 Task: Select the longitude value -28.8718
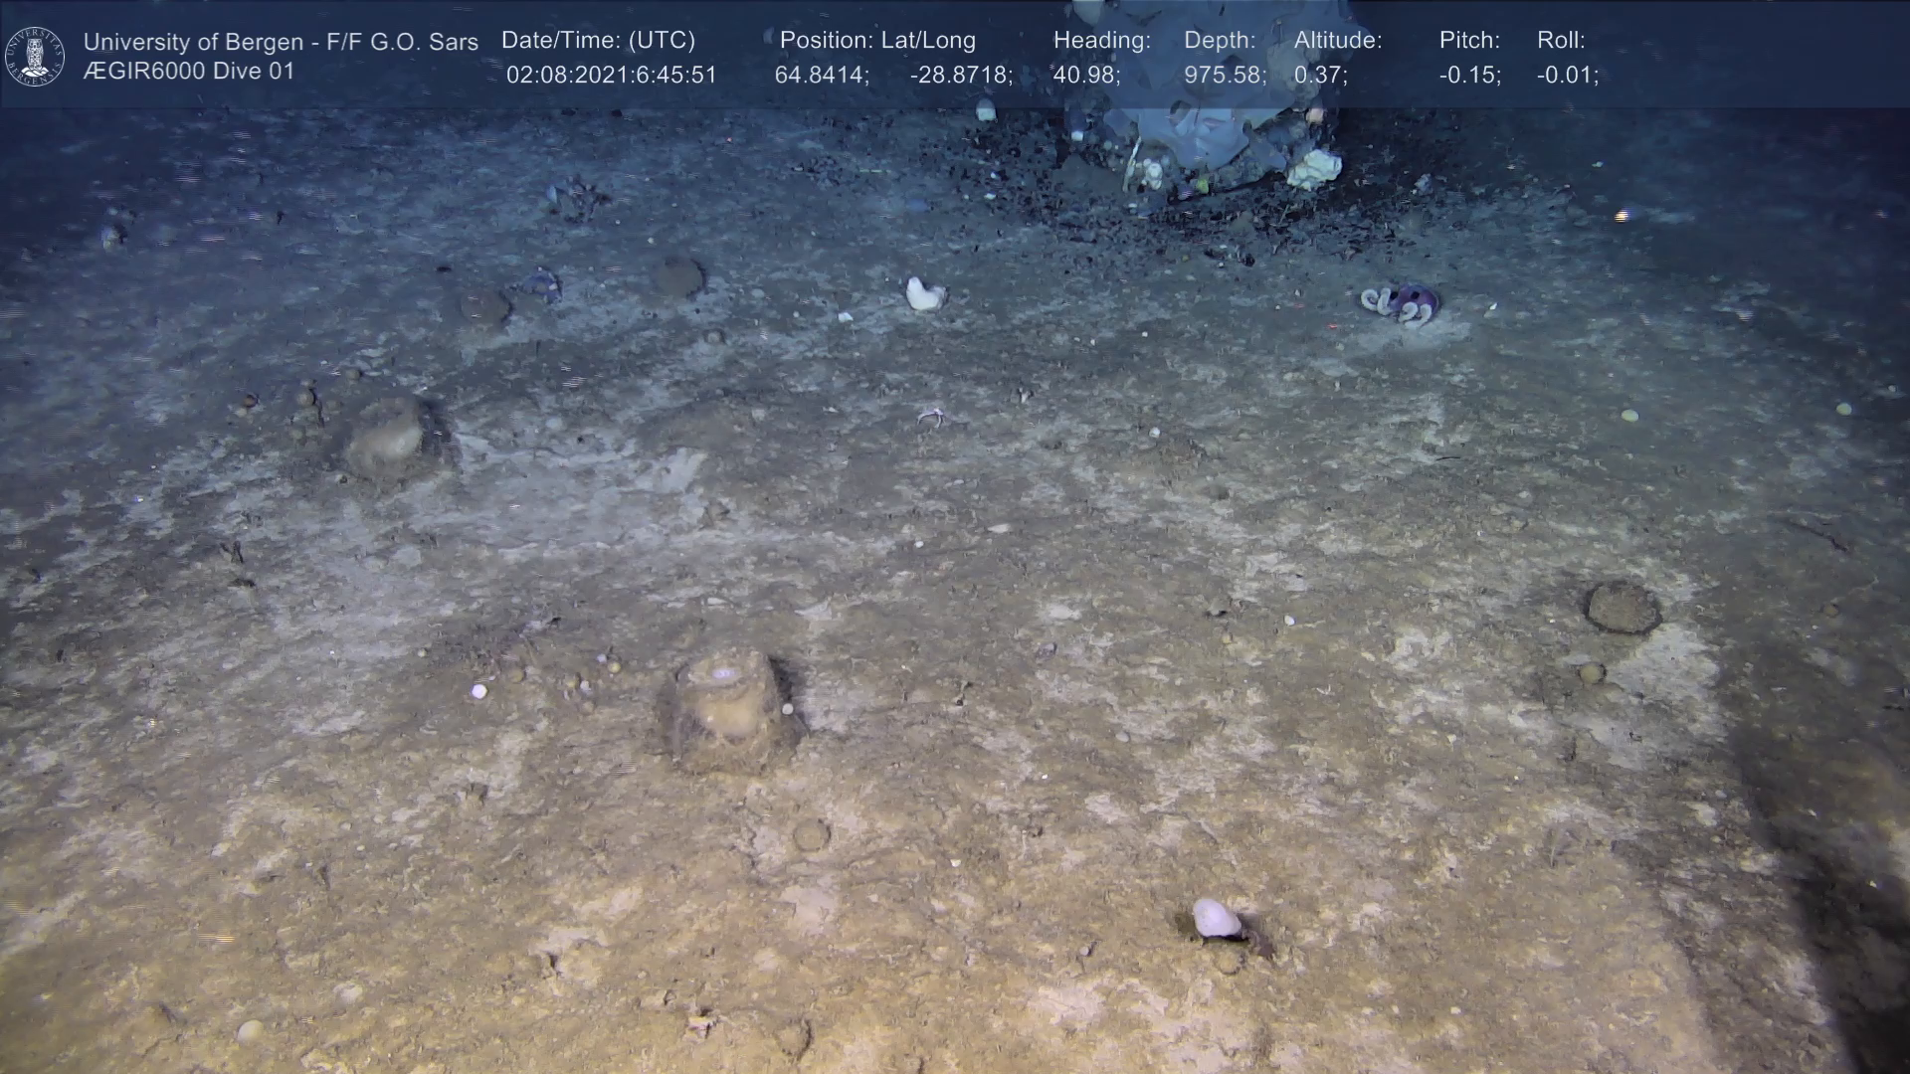pos(960,76)
